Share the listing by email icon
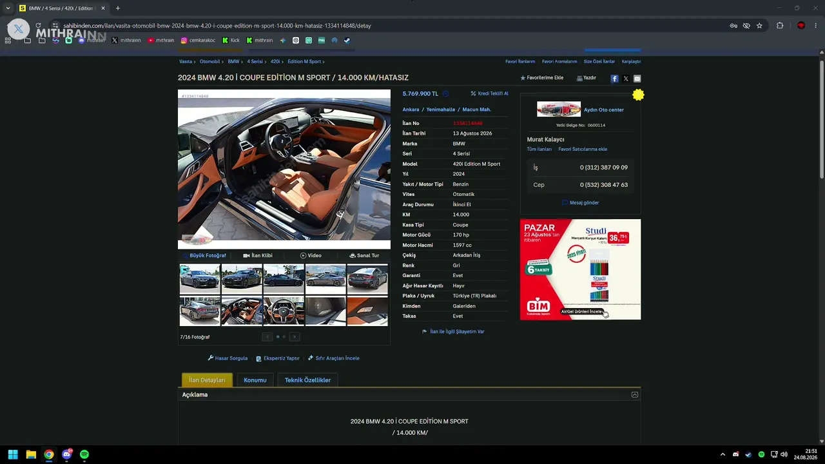The height and width of the screenshot is (464, 825). (637, 79)
